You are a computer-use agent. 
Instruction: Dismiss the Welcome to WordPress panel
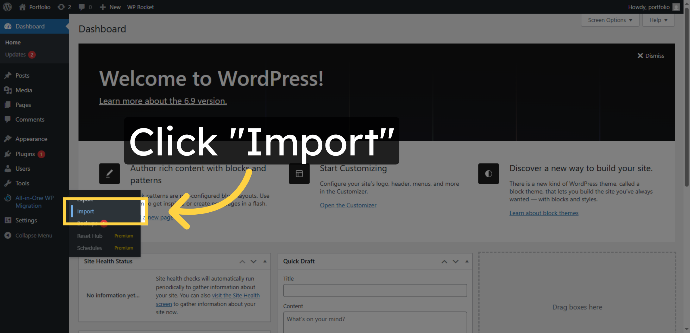click(651, 55)
